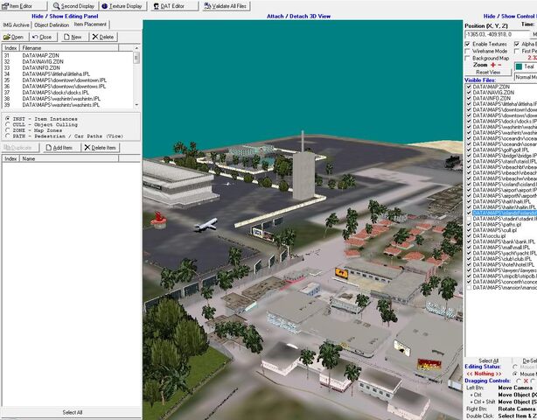Open the Normal Mode dropdown
Viewport: 537px width, 420px height.
[x=526, y=77]
